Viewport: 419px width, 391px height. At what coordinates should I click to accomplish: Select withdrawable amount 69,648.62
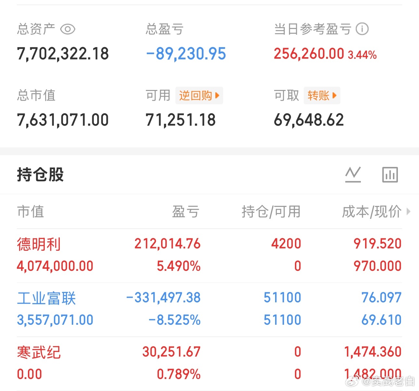tap(309, 120)
